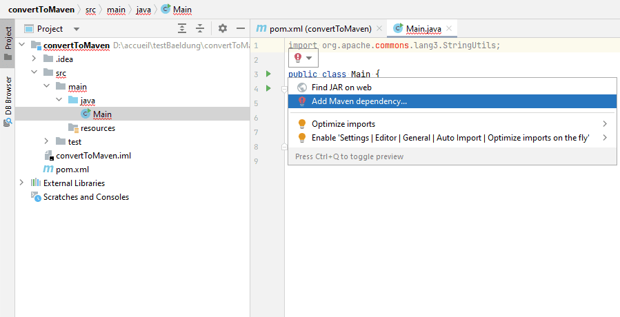Click the java folder icon in tree
This screenshot has height=317, width=620.
coord(73,101)
